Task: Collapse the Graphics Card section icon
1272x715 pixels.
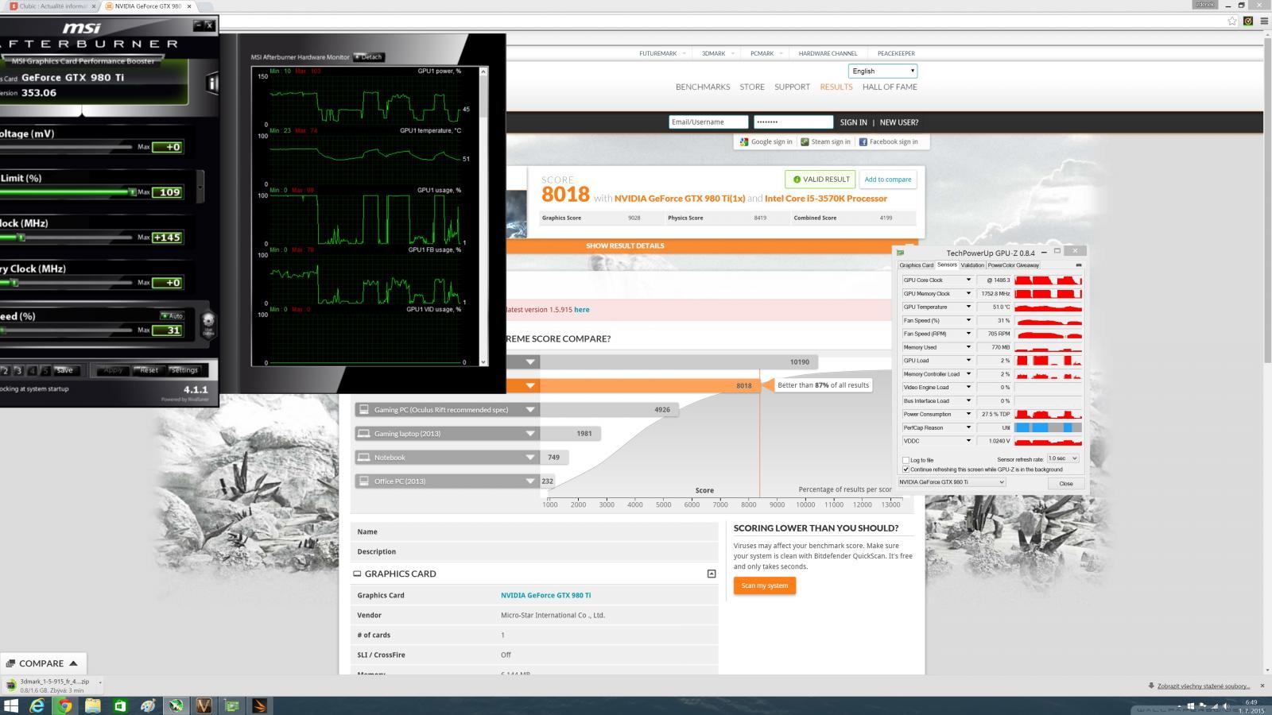Action: (x=712, y=574)
